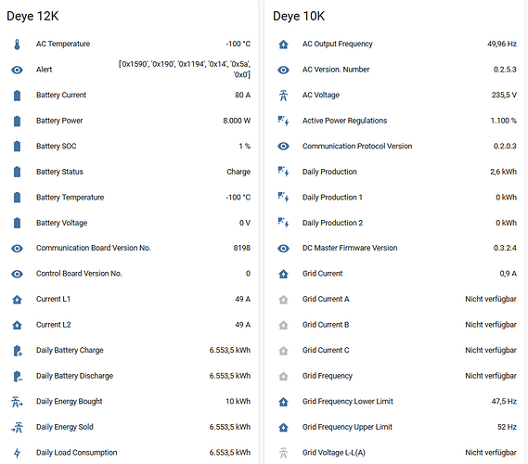
Task: Open the AC Temperature entity
Action: click(129, 45)
